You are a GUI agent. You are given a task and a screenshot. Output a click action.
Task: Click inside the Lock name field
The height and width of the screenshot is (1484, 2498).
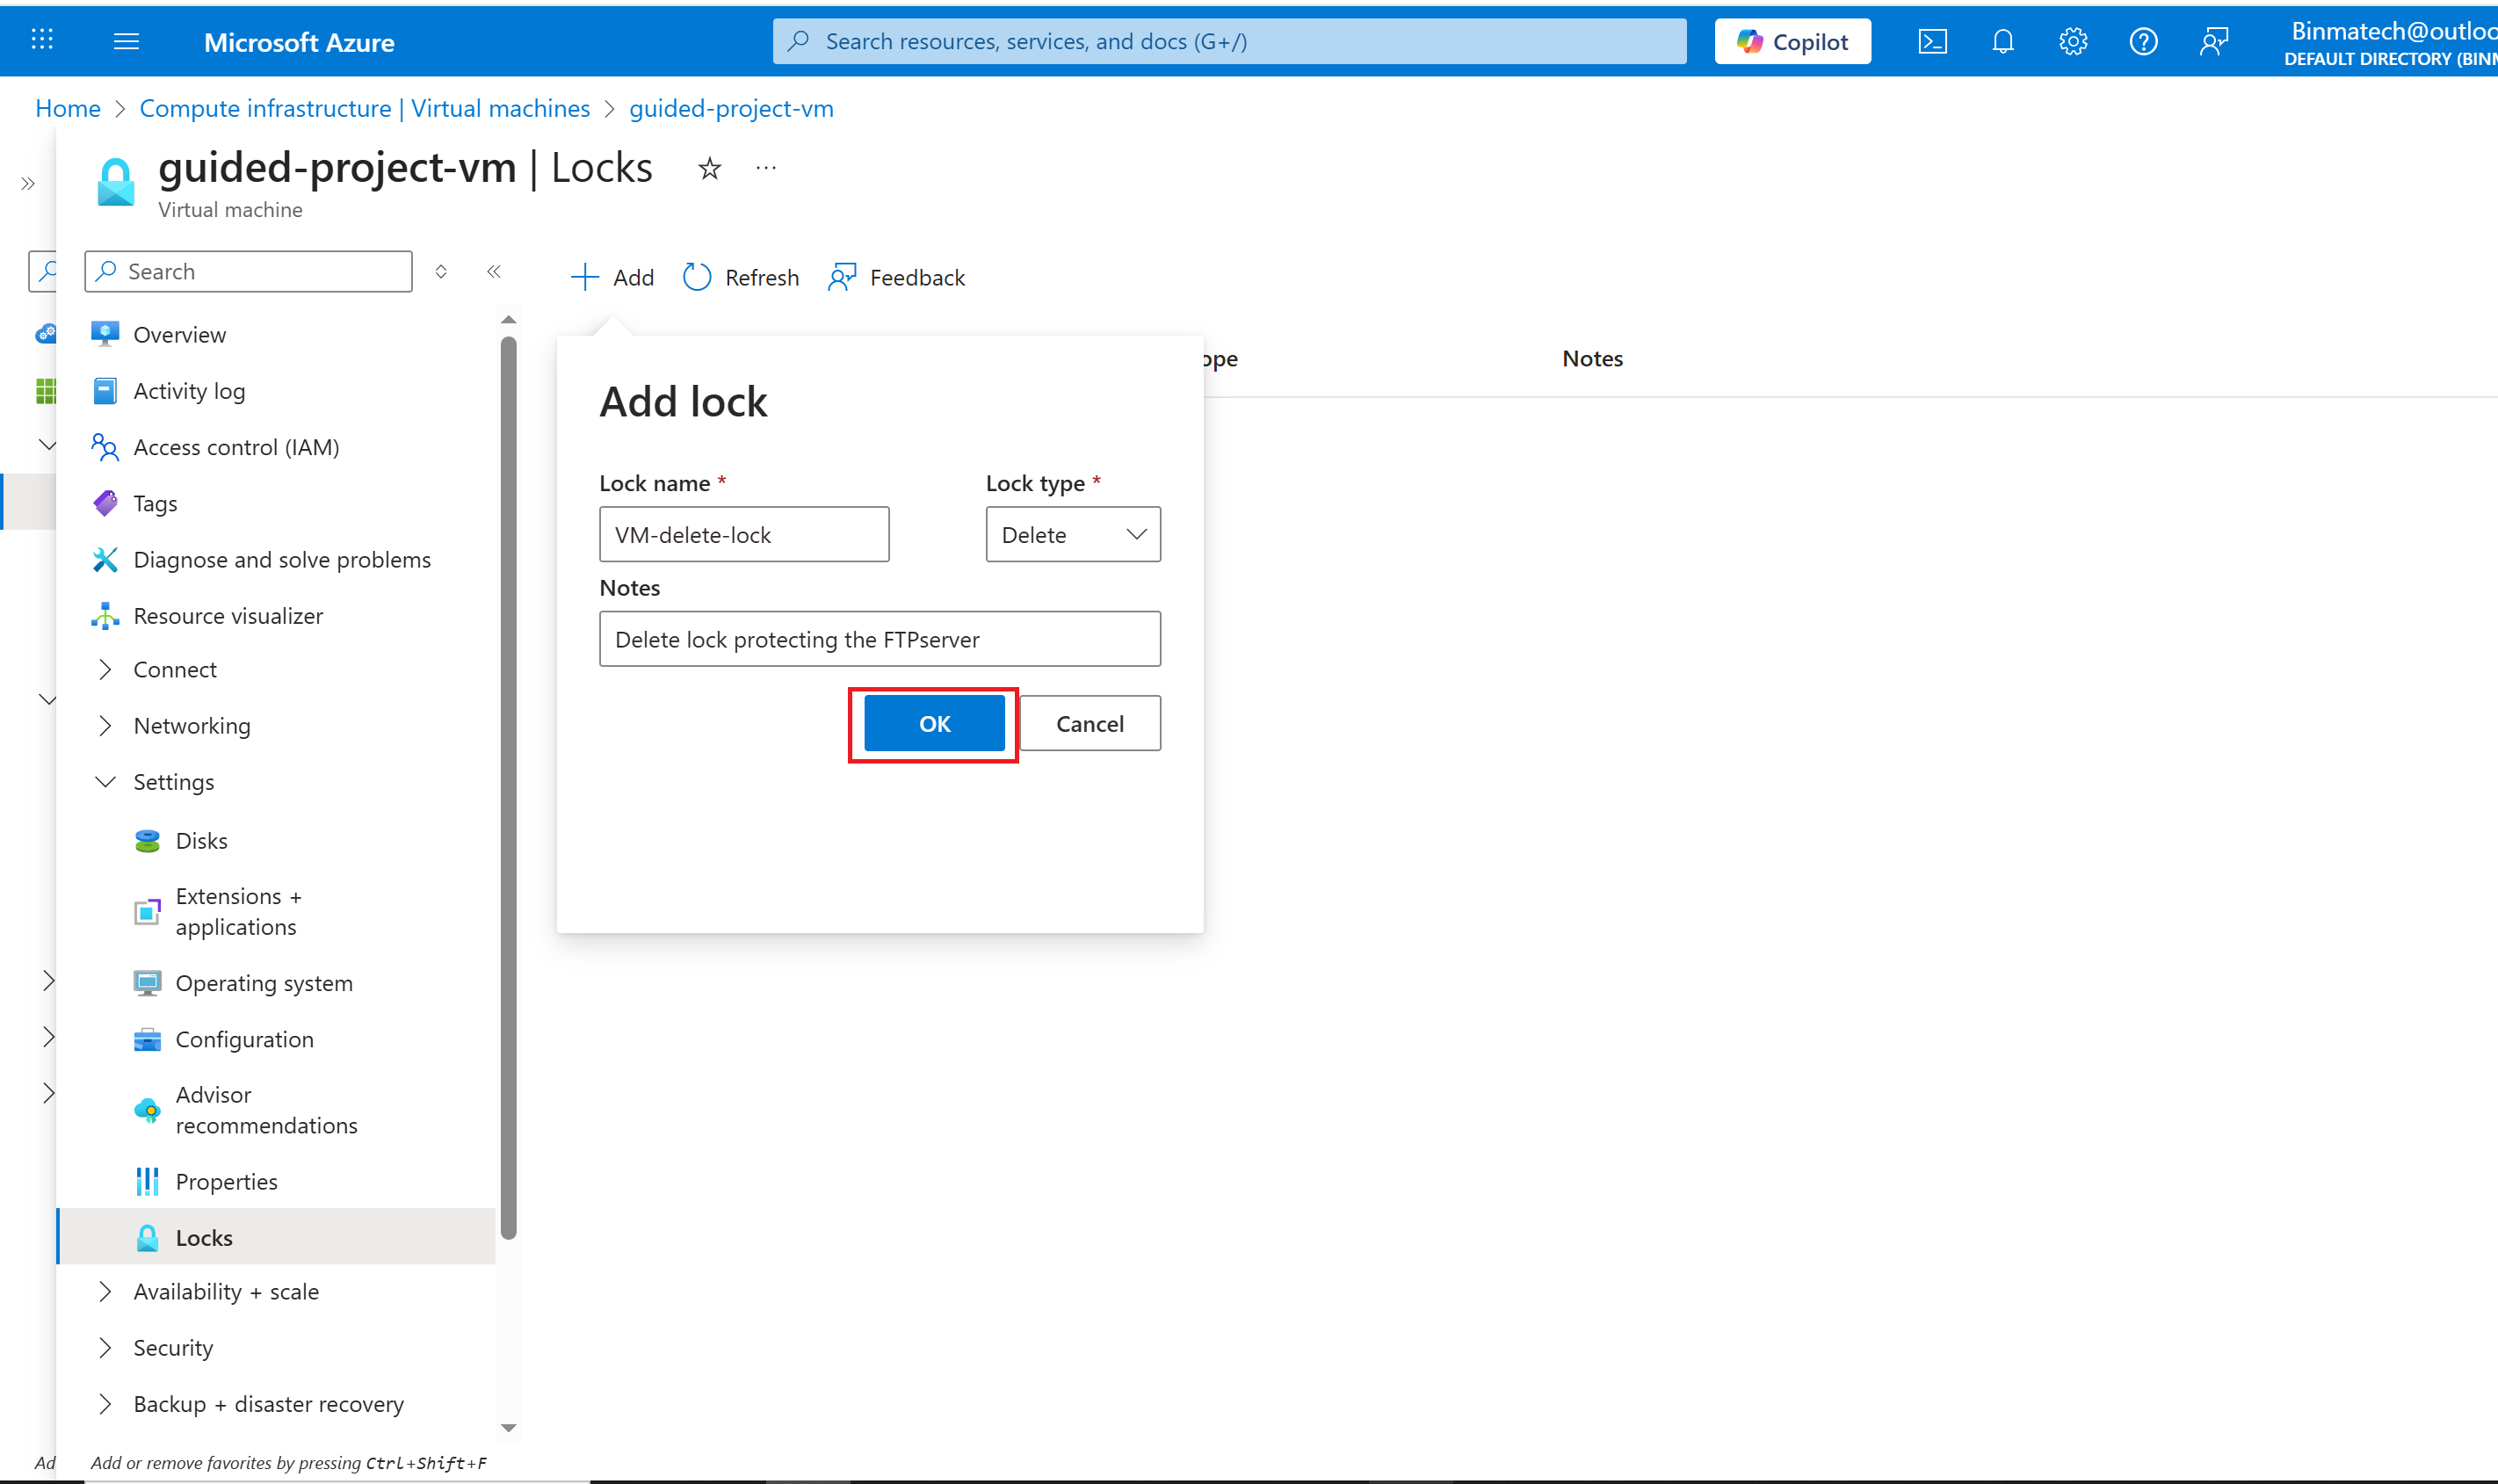pyautogui.click(x=743, y=534)
